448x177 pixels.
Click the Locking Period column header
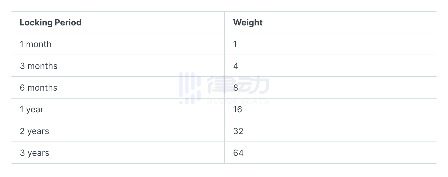50,23
